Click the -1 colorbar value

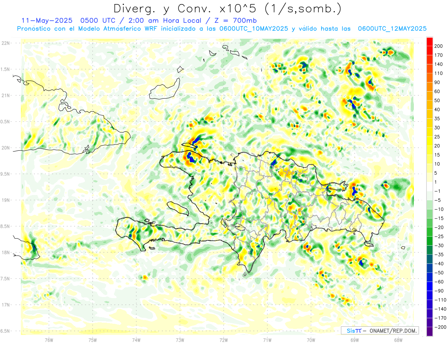[x=438, y=191]
